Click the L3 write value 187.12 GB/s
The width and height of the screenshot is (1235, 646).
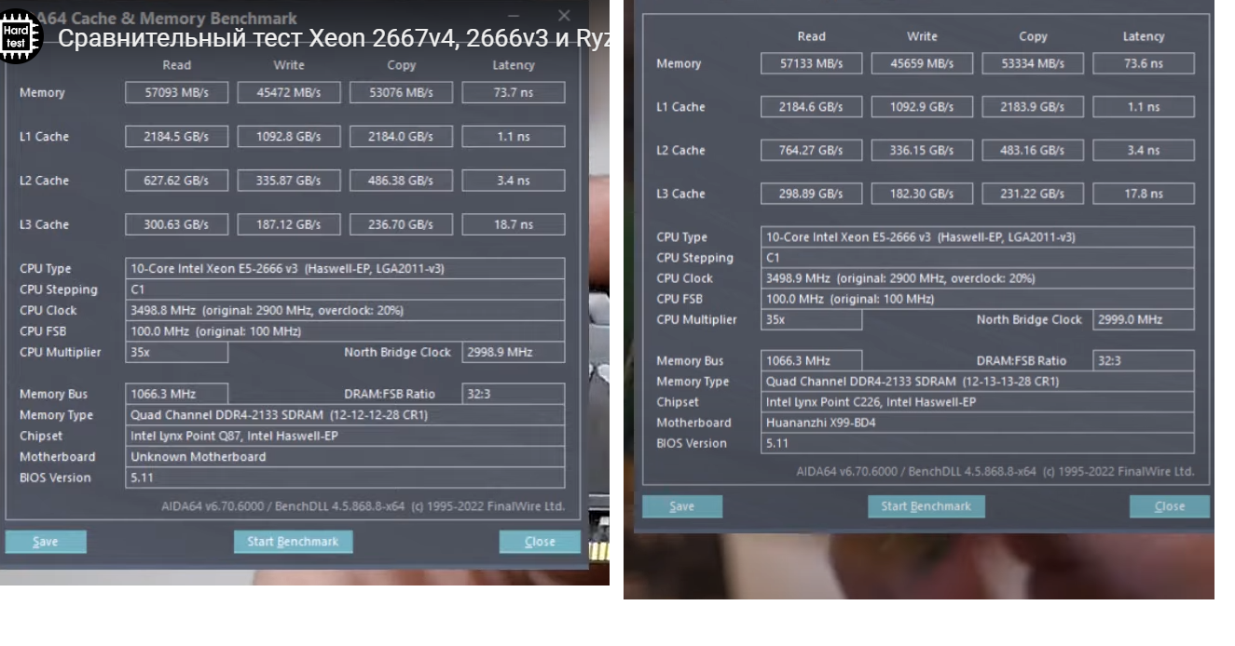(x=289, y=224)
